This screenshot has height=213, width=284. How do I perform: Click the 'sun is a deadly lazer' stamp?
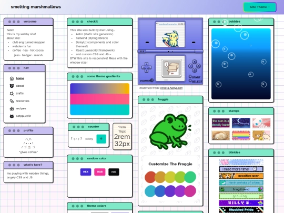pyautogui.click(x=220, y=123)
